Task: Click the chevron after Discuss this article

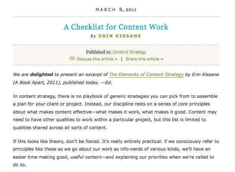Action: pos(116,59)
